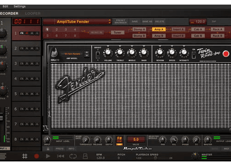Select preset slot 5 in the chain bar
Image resolution: width=231 pixels, height=166 pixels.
click(x=47, y=36)
